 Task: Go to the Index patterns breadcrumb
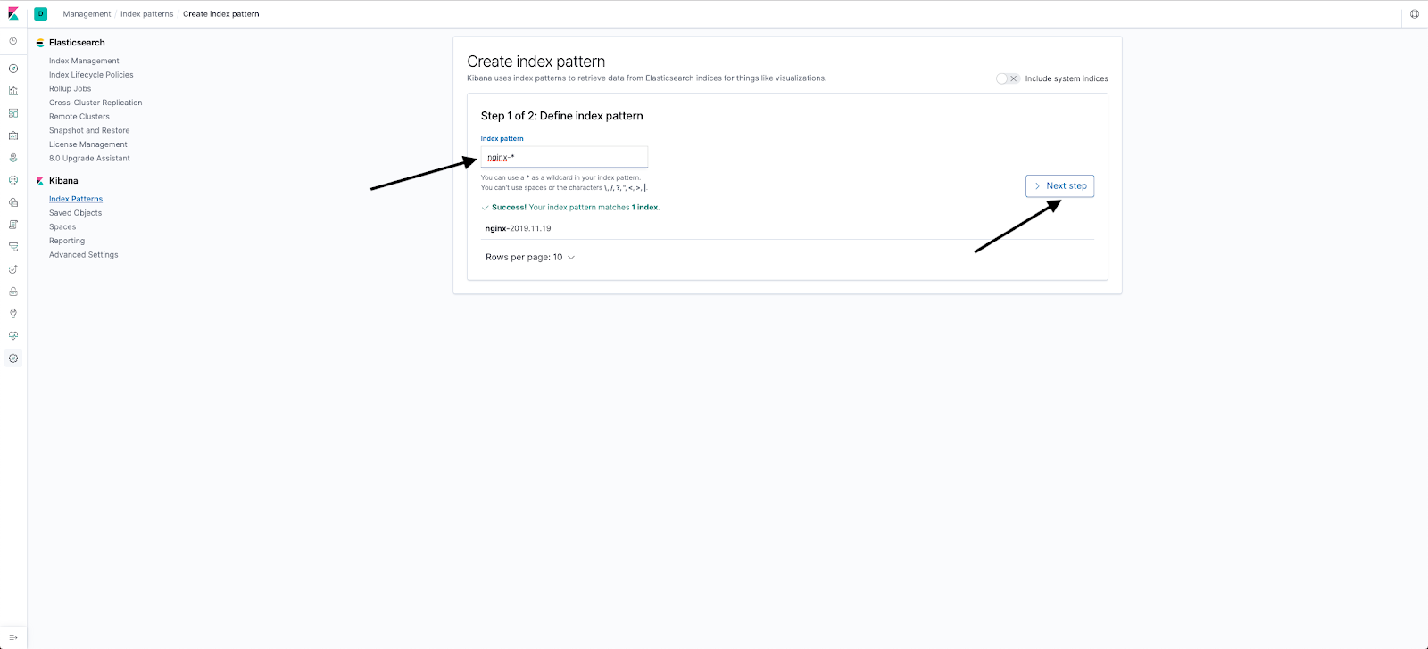click(x=147, y=14)
